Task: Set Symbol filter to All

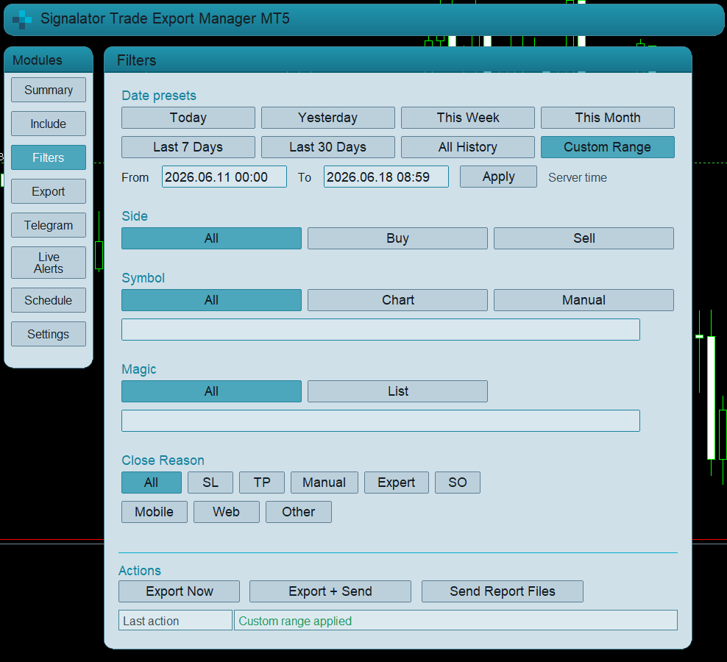Action: point(211,300)
